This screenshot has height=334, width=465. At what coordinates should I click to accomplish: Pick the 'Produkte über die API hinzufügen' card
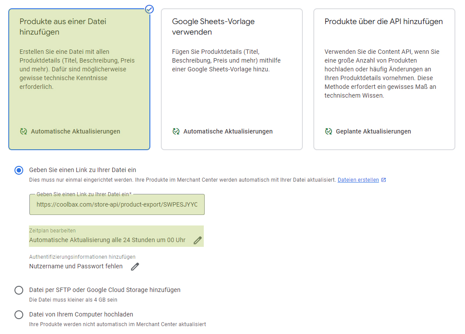click(x=384, y=79)
